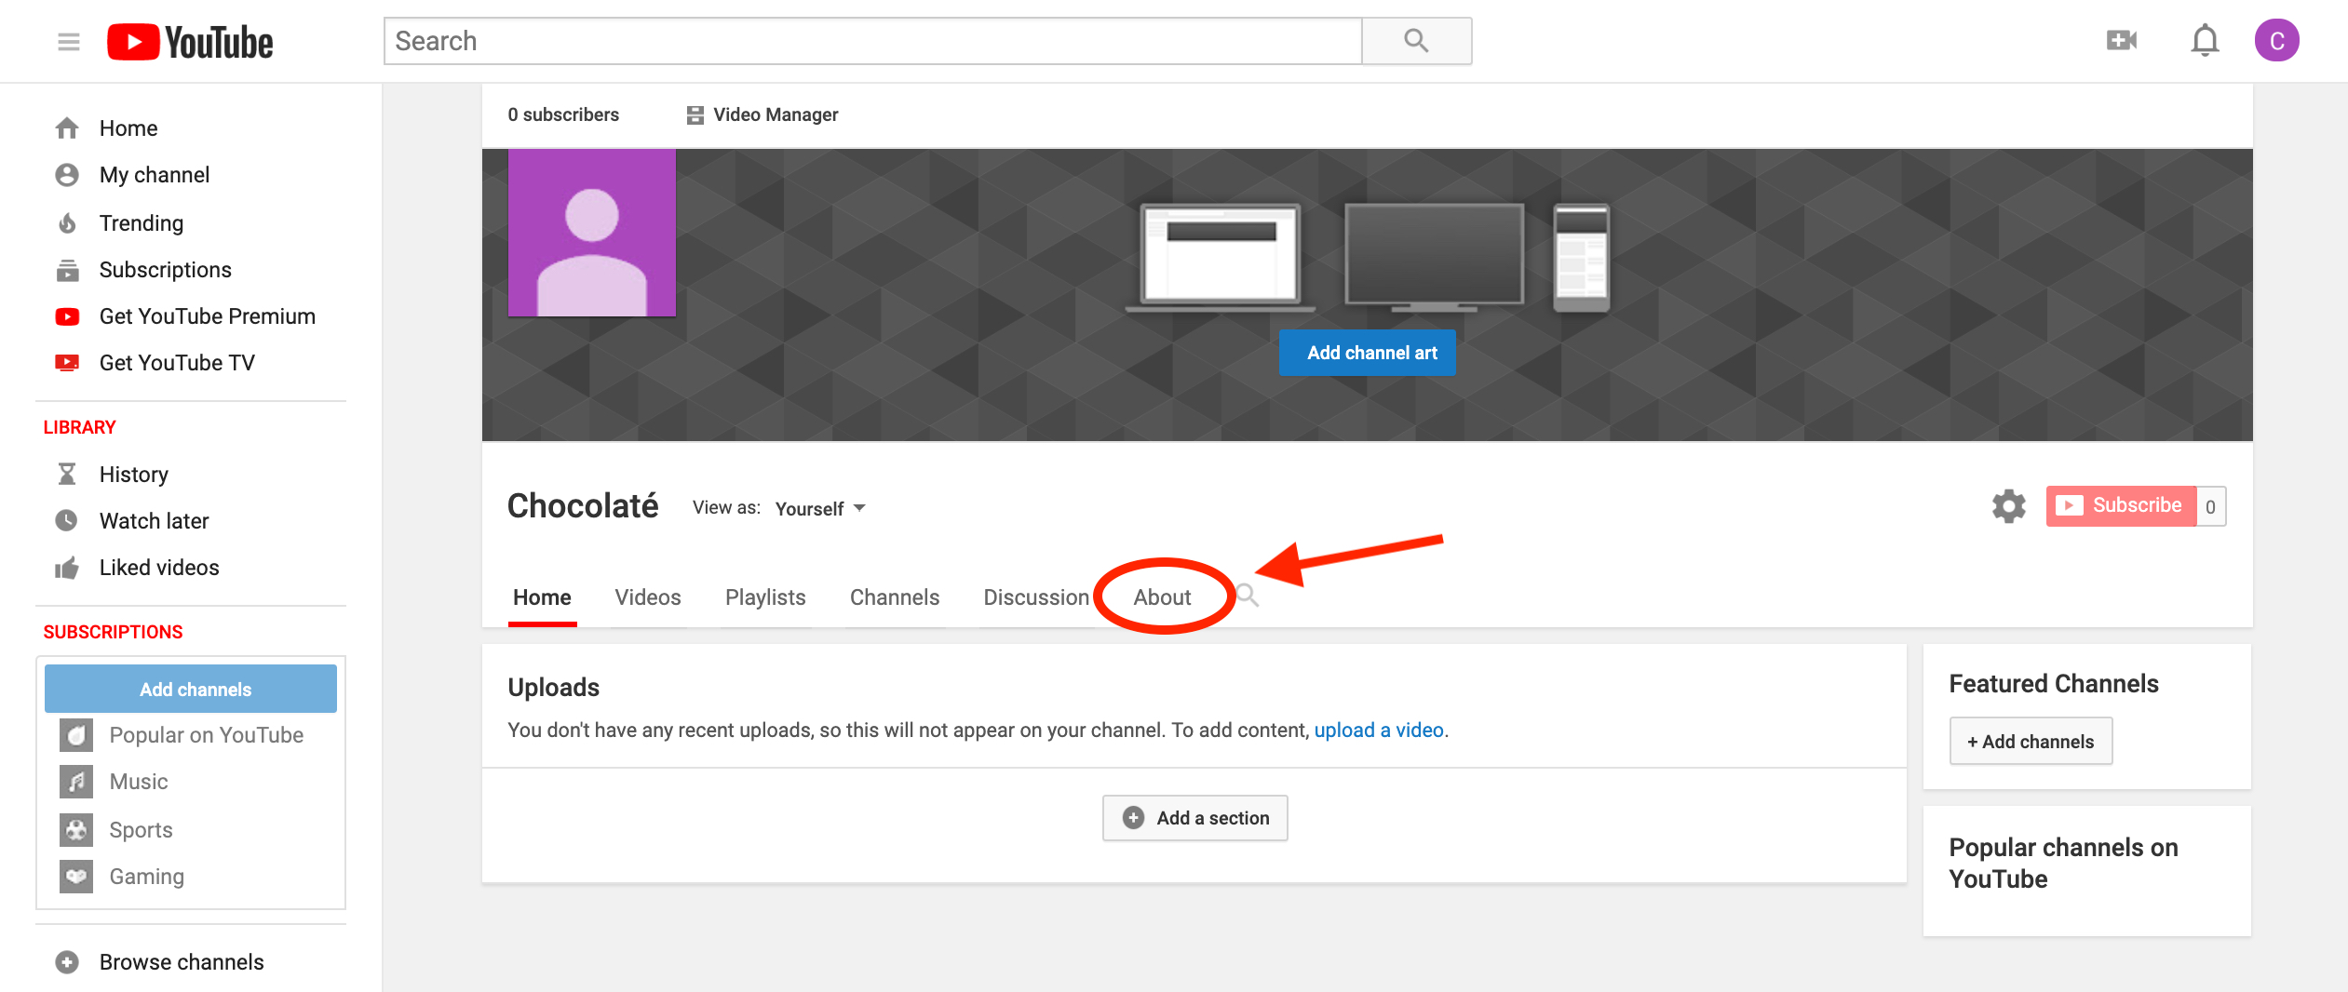Click the Popular on YouTube icon
Image resolution: width=2348 pixels, height=992 pixels.
coord(76,735)
